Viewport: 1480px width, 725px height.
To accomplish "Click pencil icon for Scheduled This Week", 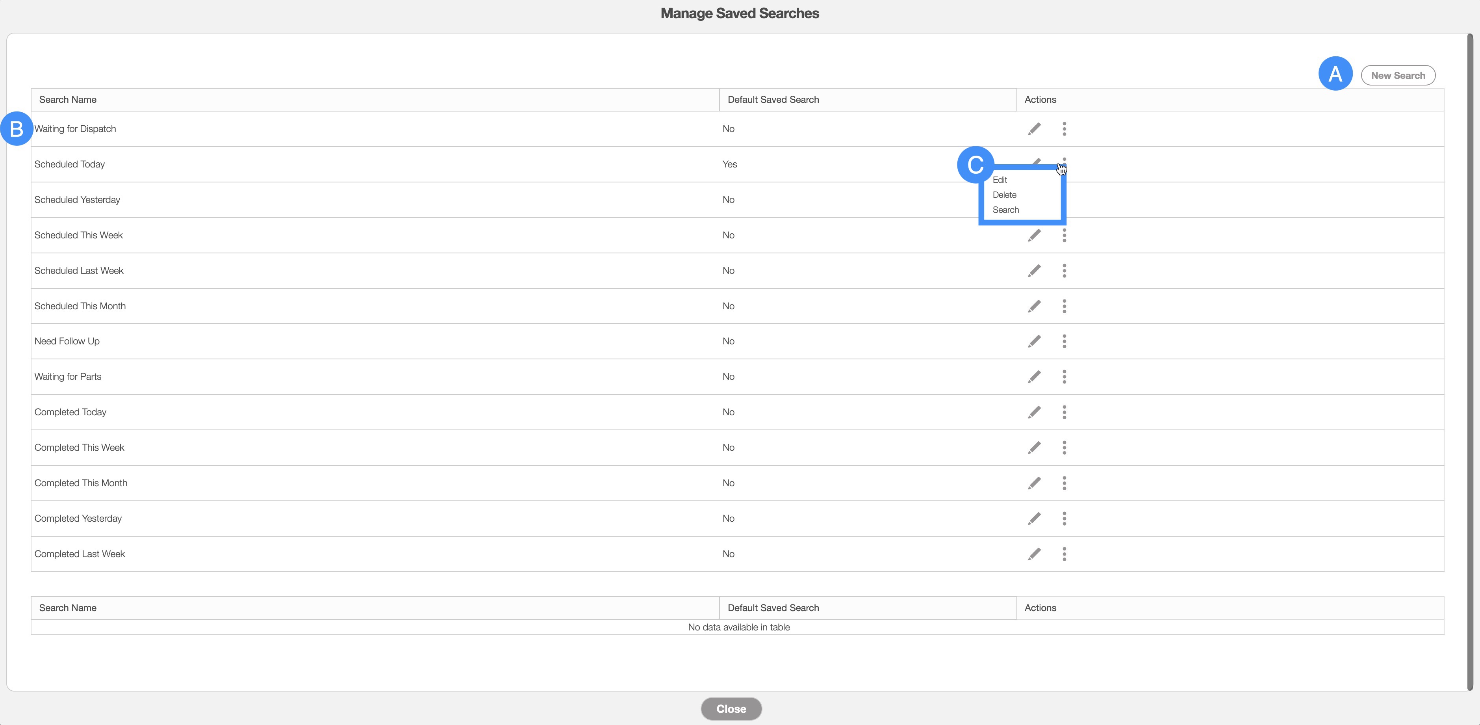I will [x=1034, y=235].
